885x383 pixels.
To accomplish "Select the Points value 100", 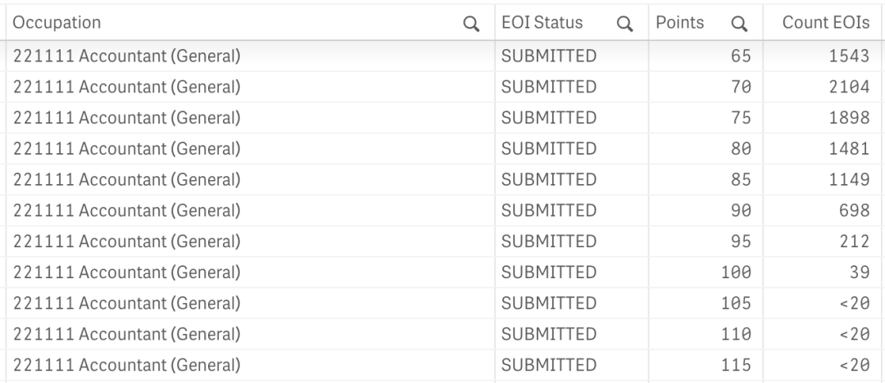I will pos(736,273).
